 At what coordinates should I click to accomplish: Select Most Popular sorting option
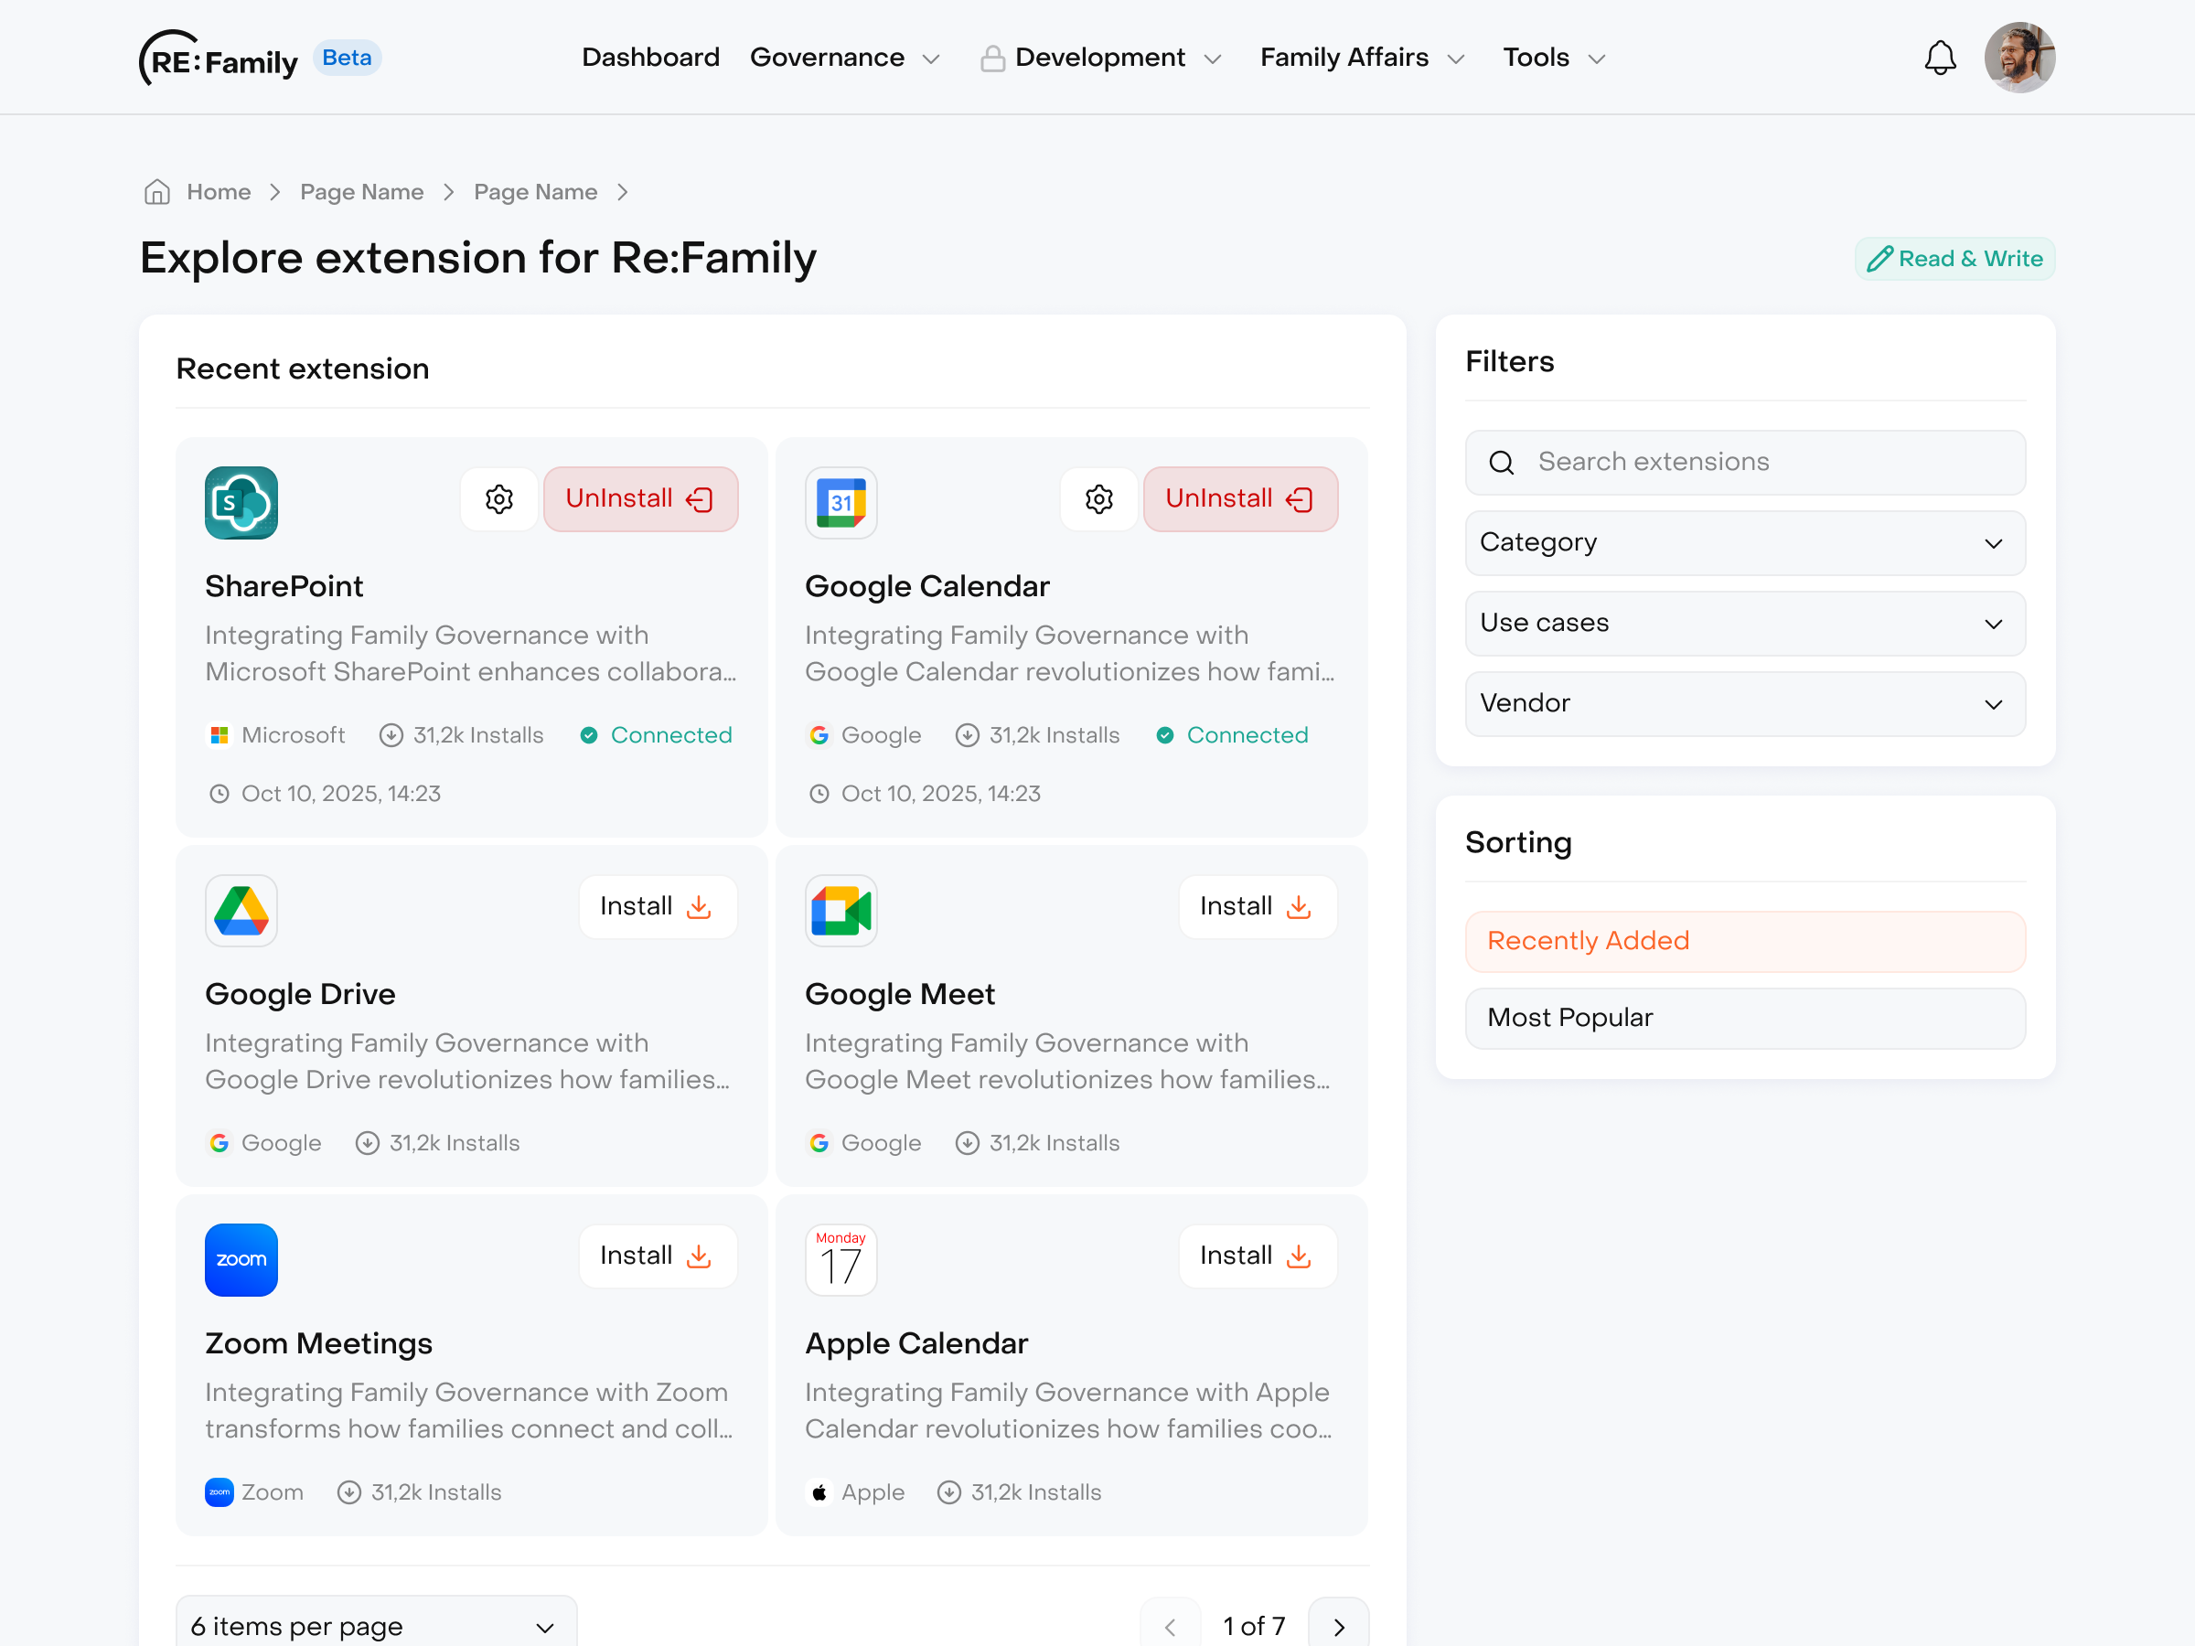click(x=1744, y=1017)
